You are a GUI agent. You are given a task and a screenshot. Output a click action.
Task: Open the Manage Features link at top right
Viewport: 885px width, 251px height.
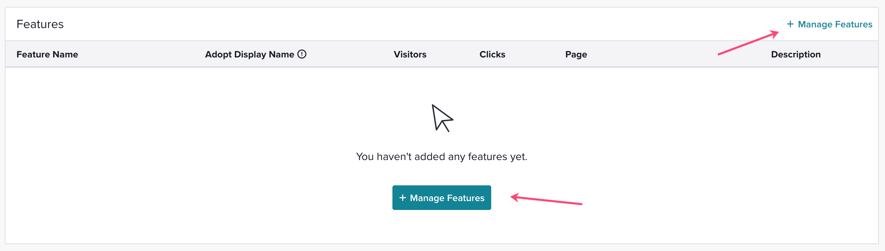click(x=829, y=24)
